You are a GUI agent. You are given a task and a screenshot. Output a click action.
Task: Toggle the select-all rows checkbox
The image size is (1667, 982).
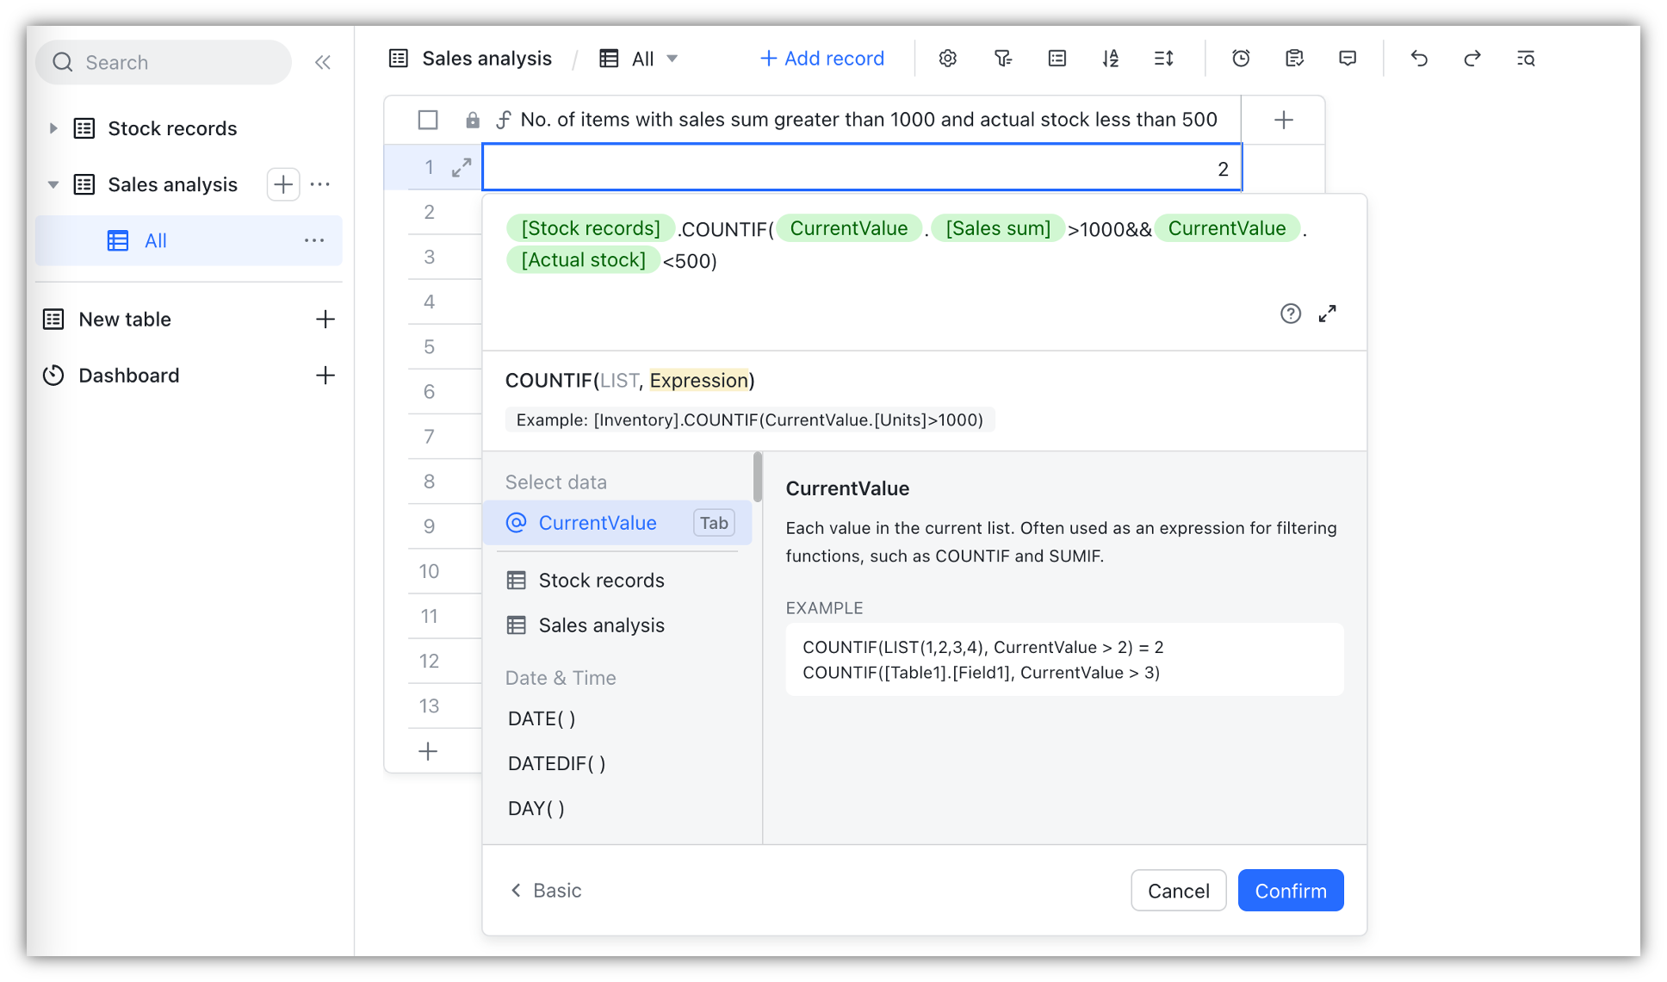tap(428, 120)
